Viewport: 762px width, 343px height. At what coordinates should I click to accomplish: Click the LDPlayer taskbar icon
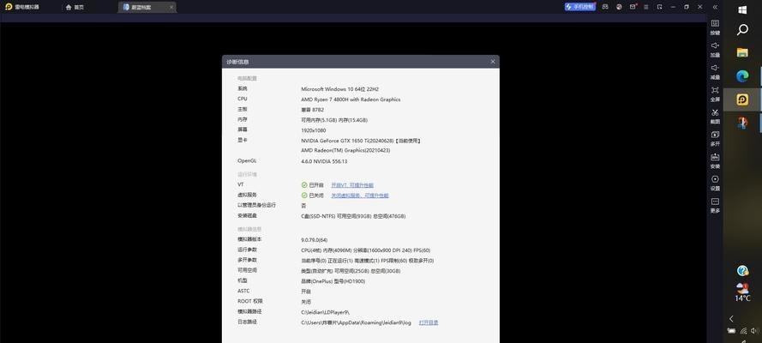[742, 99]
